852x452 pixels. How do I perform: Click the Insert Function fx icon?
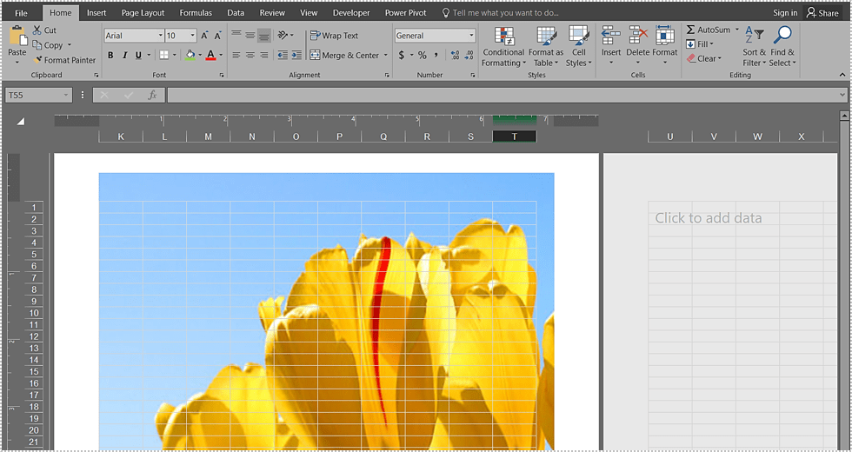click(x=153, y=95)
